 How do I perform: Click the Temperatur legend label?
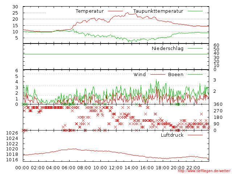point(90,11)
